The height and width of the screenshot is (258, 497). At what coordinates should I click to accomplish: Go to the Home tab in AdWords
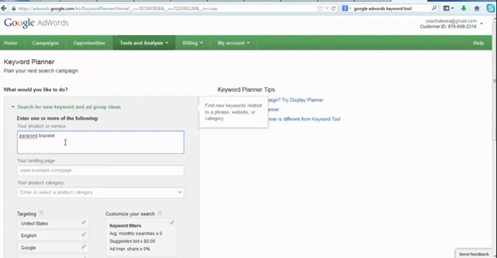tap(10, 43)
